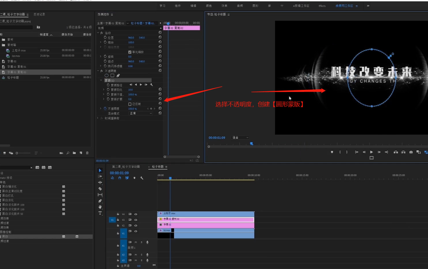This screenshot has height=269, width=428.
Task: Click the Export Frame camera icon
Action: [x=411, y=152]
